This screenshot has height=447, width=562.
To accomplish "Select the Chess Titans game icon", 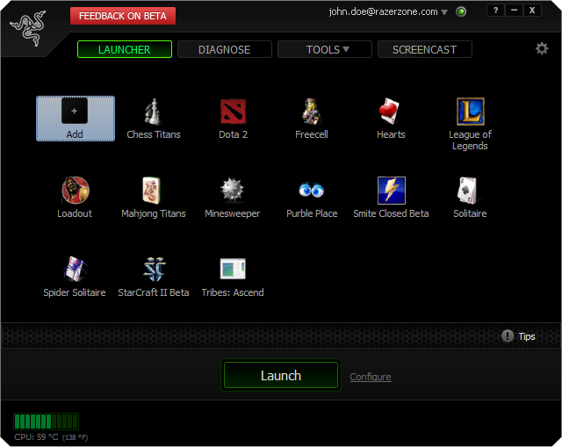I will click(x=154, y=112).
